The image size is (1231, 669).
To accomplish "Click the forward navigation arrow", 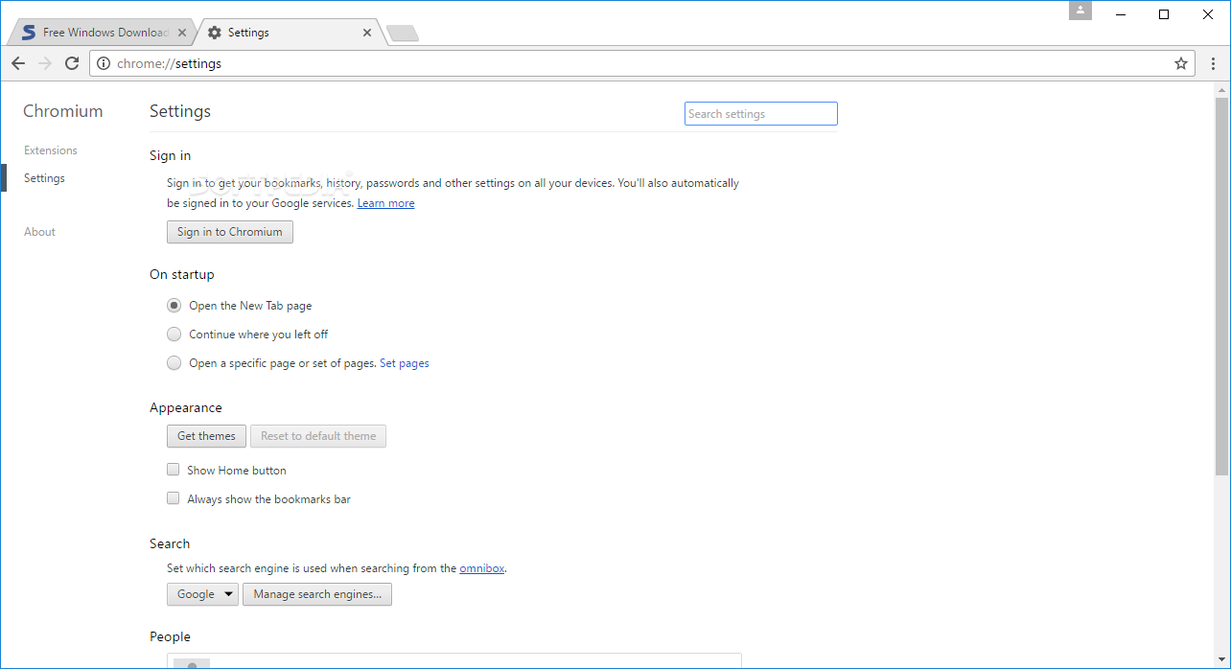I will coord(45,63).
